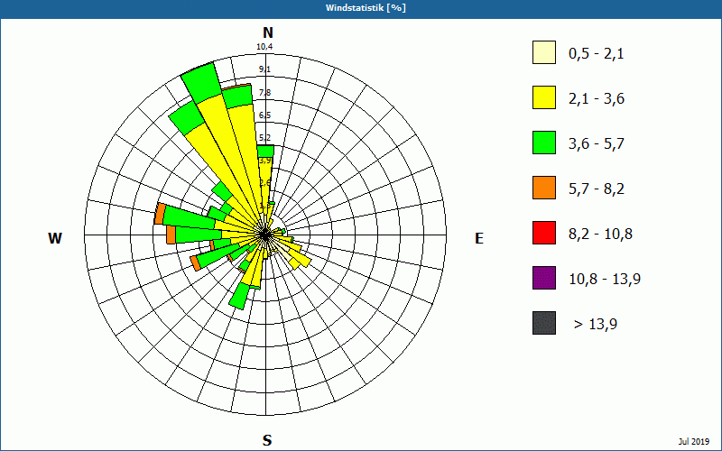The height and width of the screenshot is (451, 722).
Task: Click the '2,1 - 3,6' legend label
Action: (x=597, y=99)
